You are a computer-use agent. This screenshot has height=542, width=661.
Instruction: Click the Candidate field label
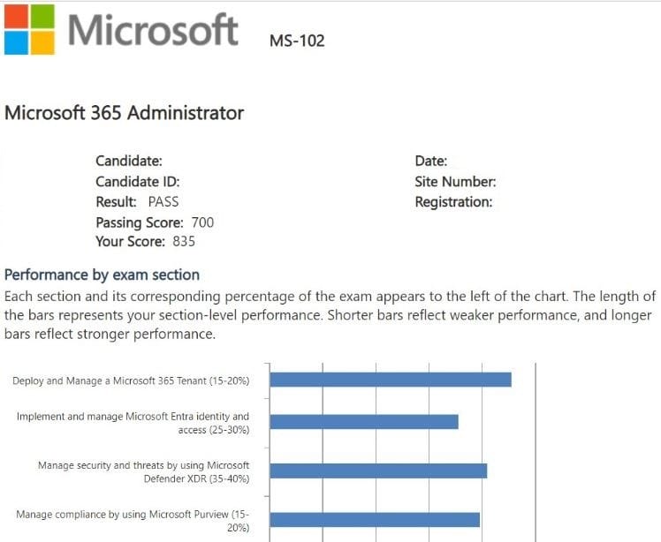point(129,161)
